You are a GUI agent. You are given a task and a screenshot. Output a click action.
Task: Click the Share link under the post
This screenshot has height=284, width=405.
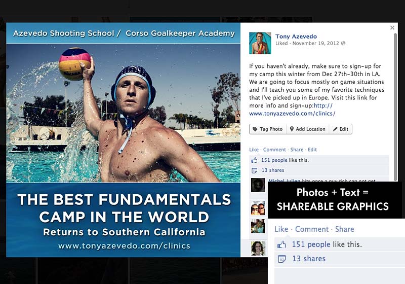pos(297,150)
